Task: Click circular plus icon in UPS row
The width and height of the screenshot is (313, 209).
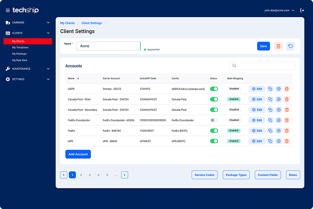Action: tap(279, 141)
